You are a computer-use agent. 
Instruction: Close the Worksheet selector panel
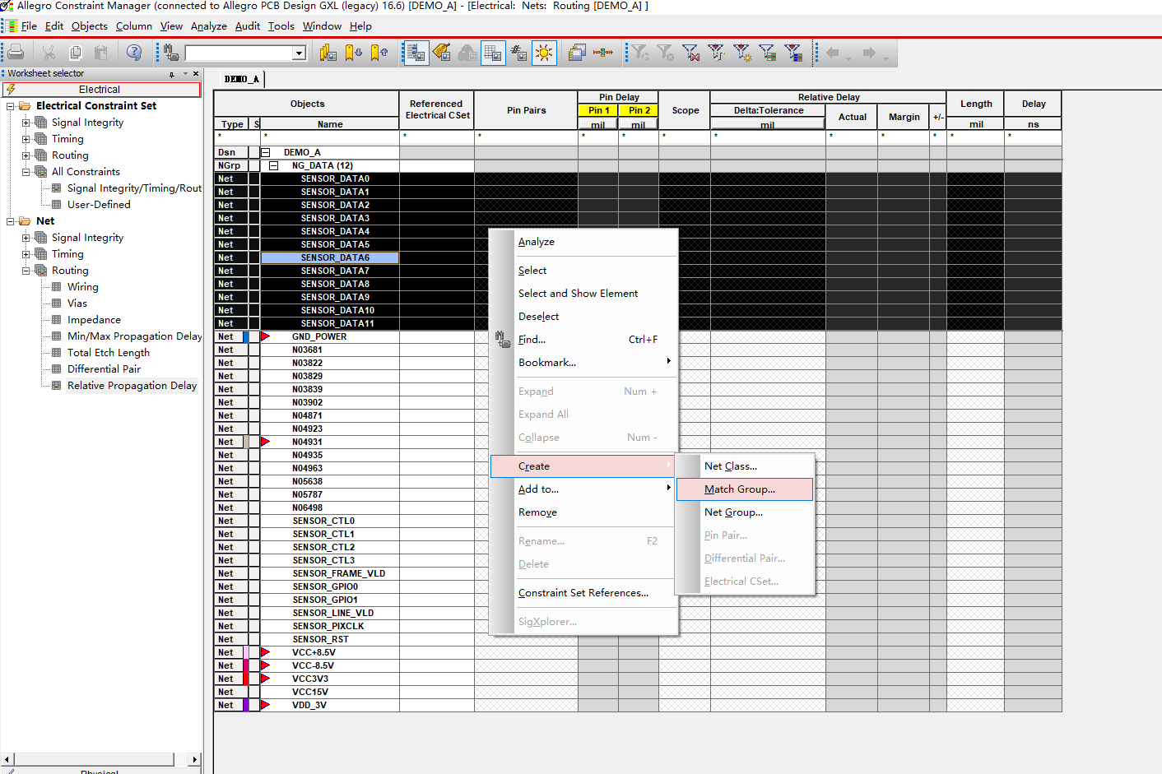(x=196, y=74)
